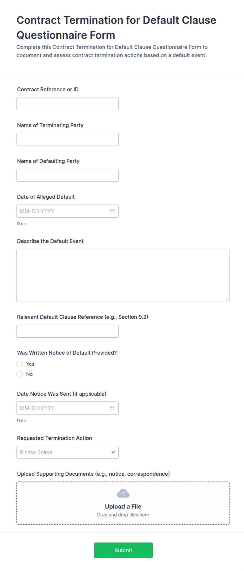244x571 pixels.
Task: Click inside Describe the Default Event textarea
Action: click(123, 275)
